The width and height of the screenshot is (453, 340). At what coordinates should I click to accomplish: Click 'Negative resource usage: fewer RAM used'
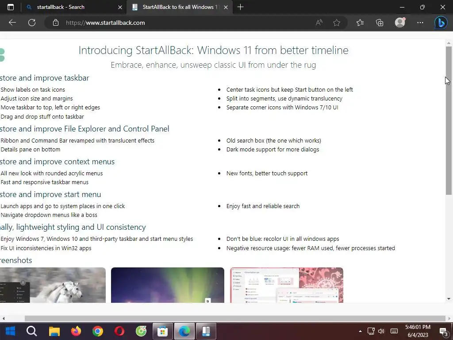click(311, 248)
